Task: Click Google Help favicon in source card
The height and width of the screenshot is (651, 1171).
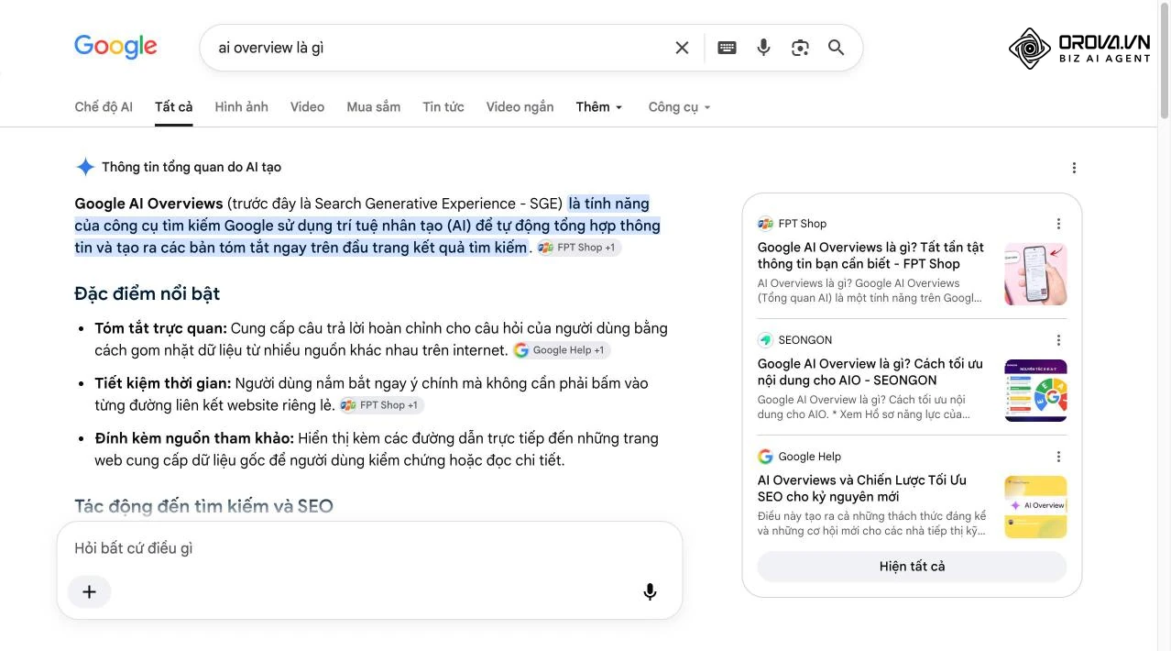Action: click(x=765, y=457)
